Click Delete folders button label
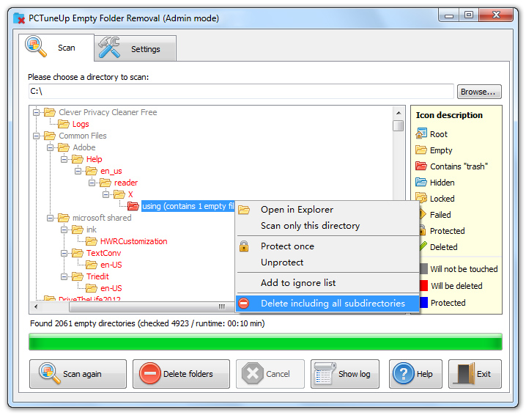526x415 pixels. 188,374
